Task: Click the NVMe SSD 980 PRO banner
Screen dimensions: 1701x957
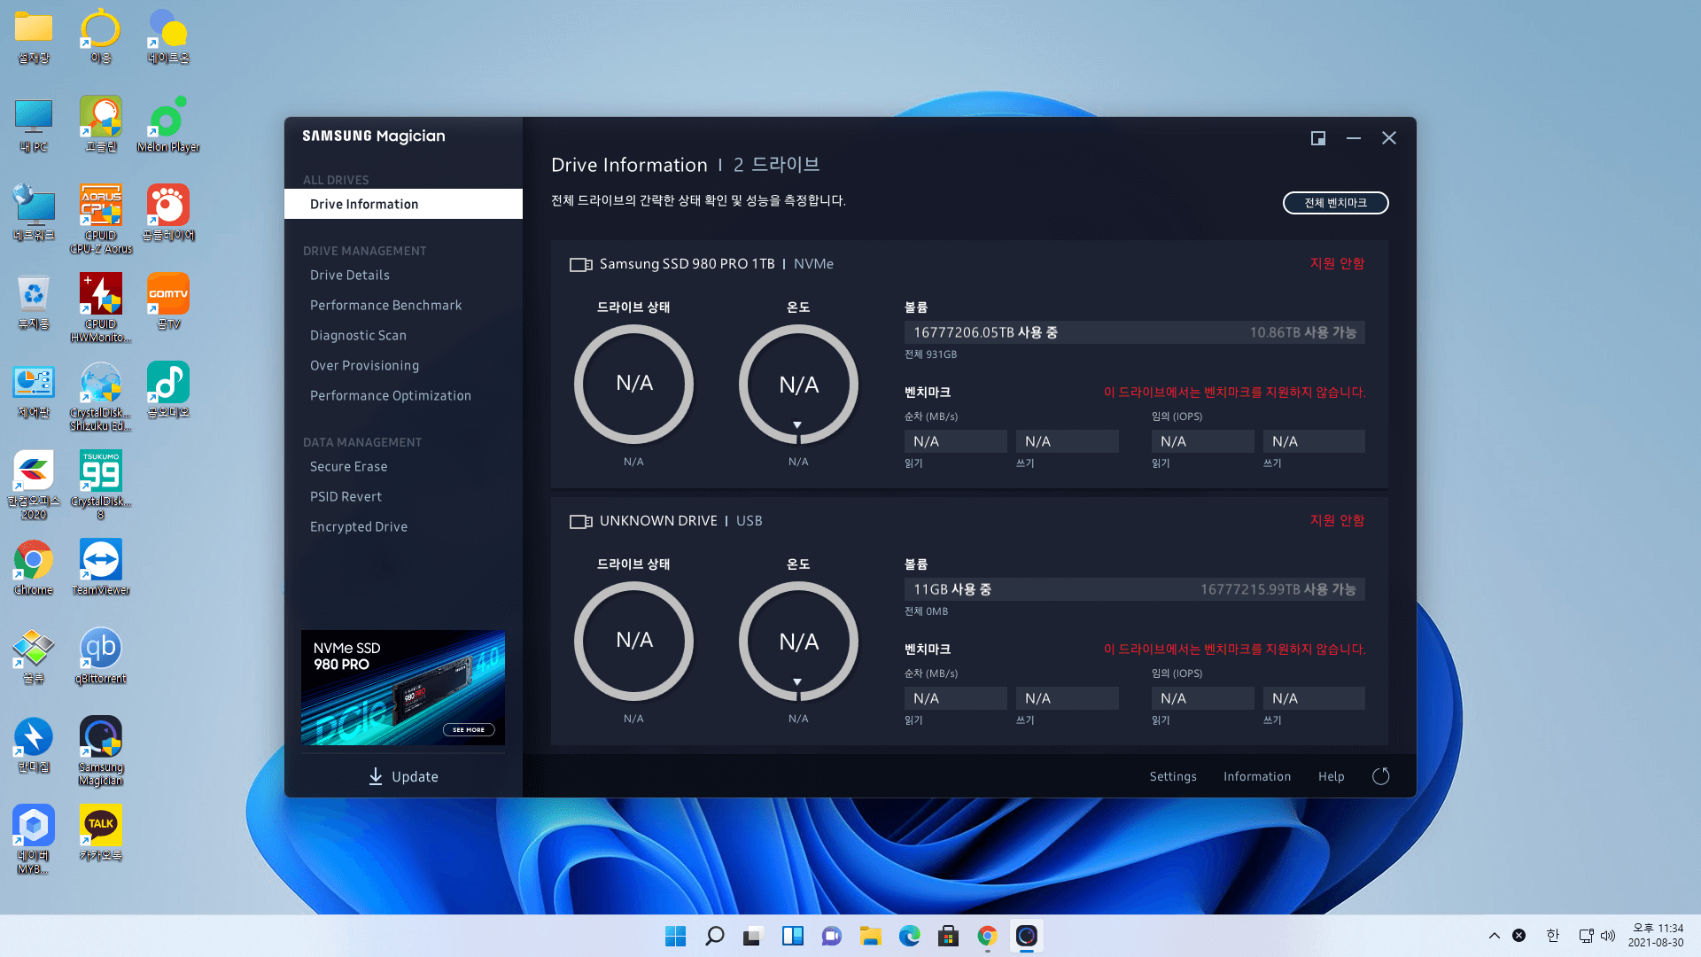Action: tap(403, 688)
